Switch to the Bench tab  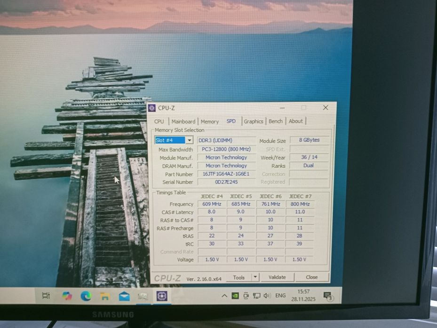[276, 121]
